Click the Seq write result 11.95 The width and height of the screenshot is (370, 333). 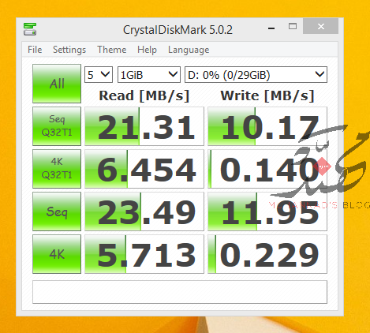[x=267, y=211]
